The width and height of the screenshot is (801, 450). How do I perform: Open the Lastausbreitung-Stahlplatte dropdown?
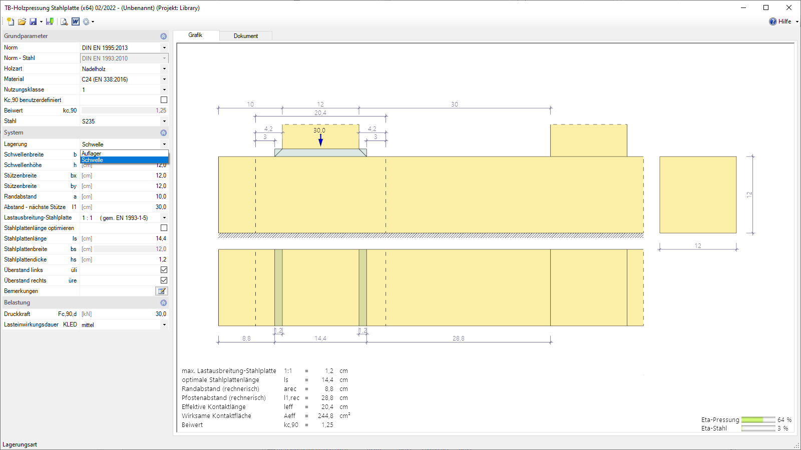pos(164,218)
